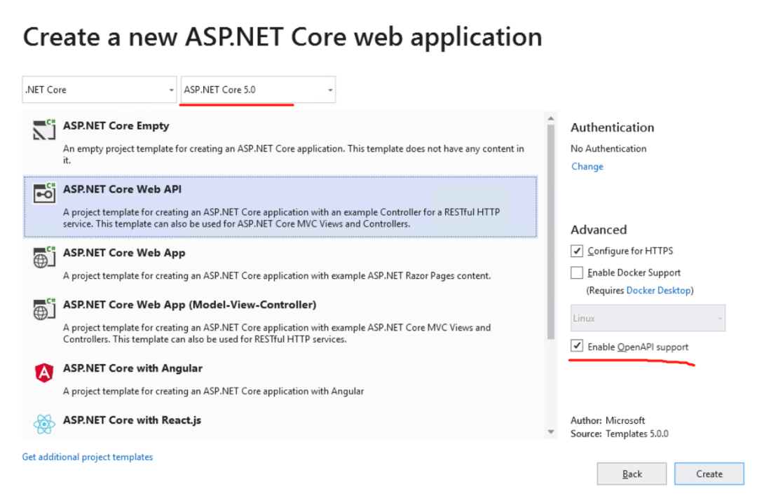Click the template list scroll up arrow
Screen dimensions: 757x498
pyautogui.click(x=551, y=118)
